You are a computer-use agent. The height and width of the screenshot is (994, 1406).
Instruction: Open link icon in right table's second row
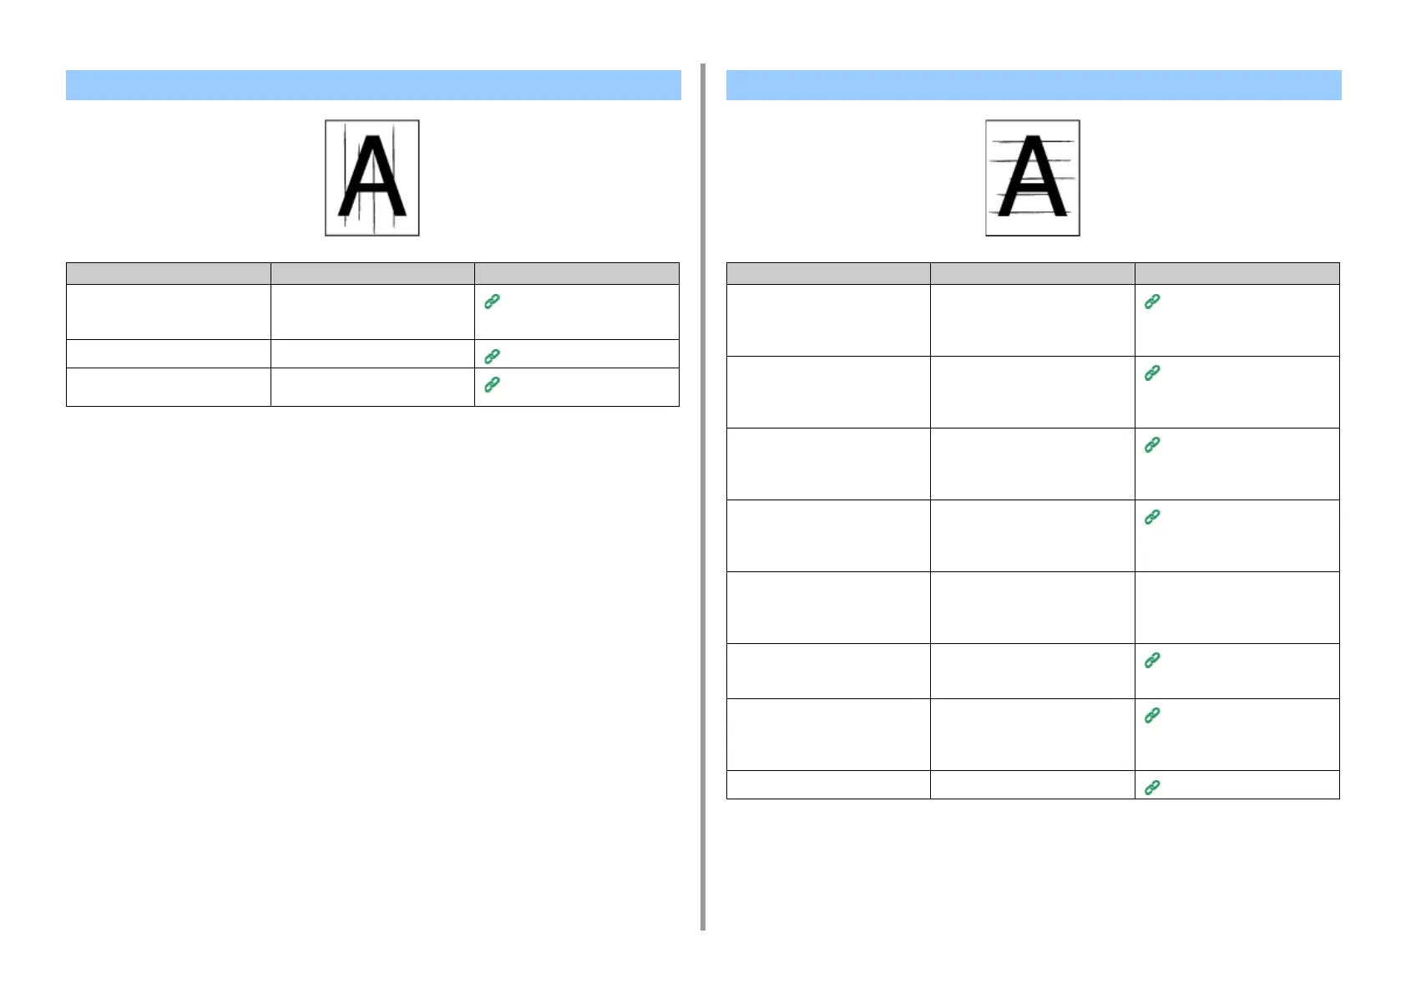tap(1152, 373)
